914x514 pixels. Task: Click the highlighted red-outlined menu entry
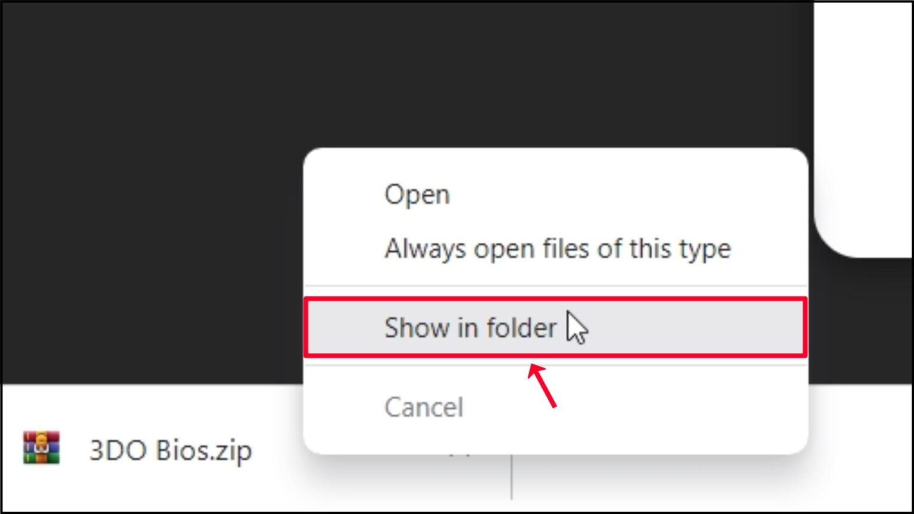556,328
